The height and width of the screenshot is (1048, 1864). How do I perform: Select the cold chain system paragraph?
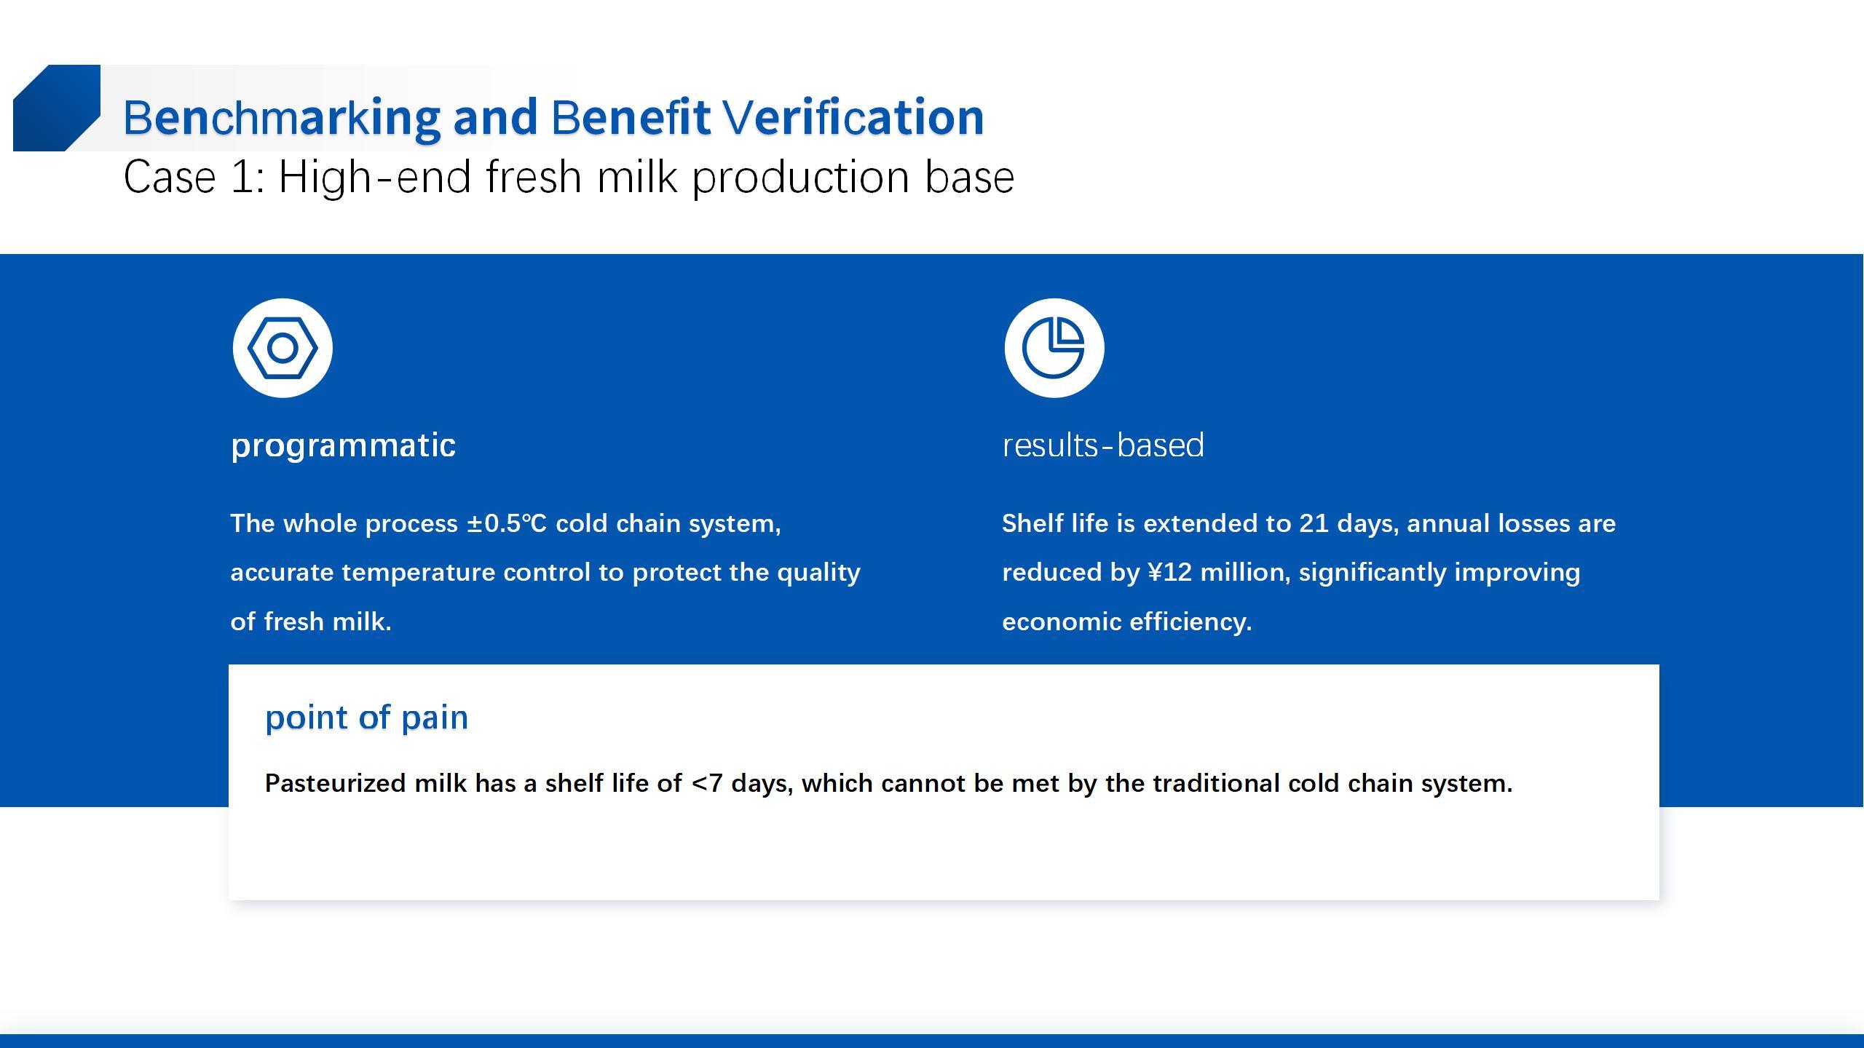tap(545, 572)
